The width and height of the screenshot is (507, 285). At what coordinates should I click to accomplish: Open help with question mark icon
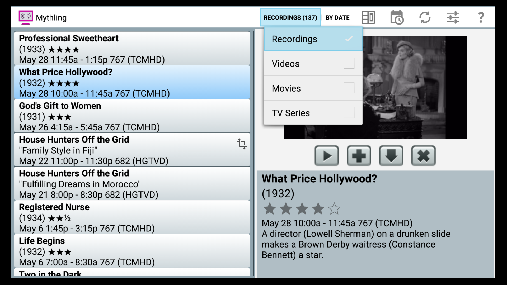coord(481,17)
